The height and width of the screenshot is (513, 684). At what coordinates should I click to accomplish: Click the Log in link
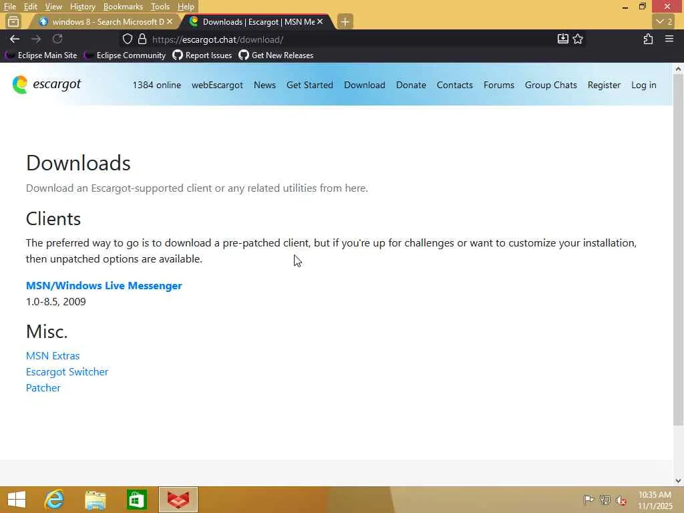[x=644, y=85]
